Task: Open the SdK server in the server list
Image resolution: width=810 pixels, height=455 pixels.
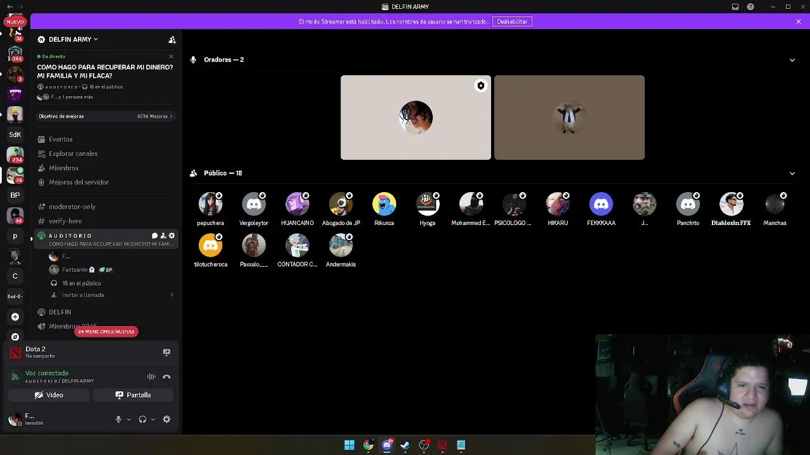Action: coord(15,135)
